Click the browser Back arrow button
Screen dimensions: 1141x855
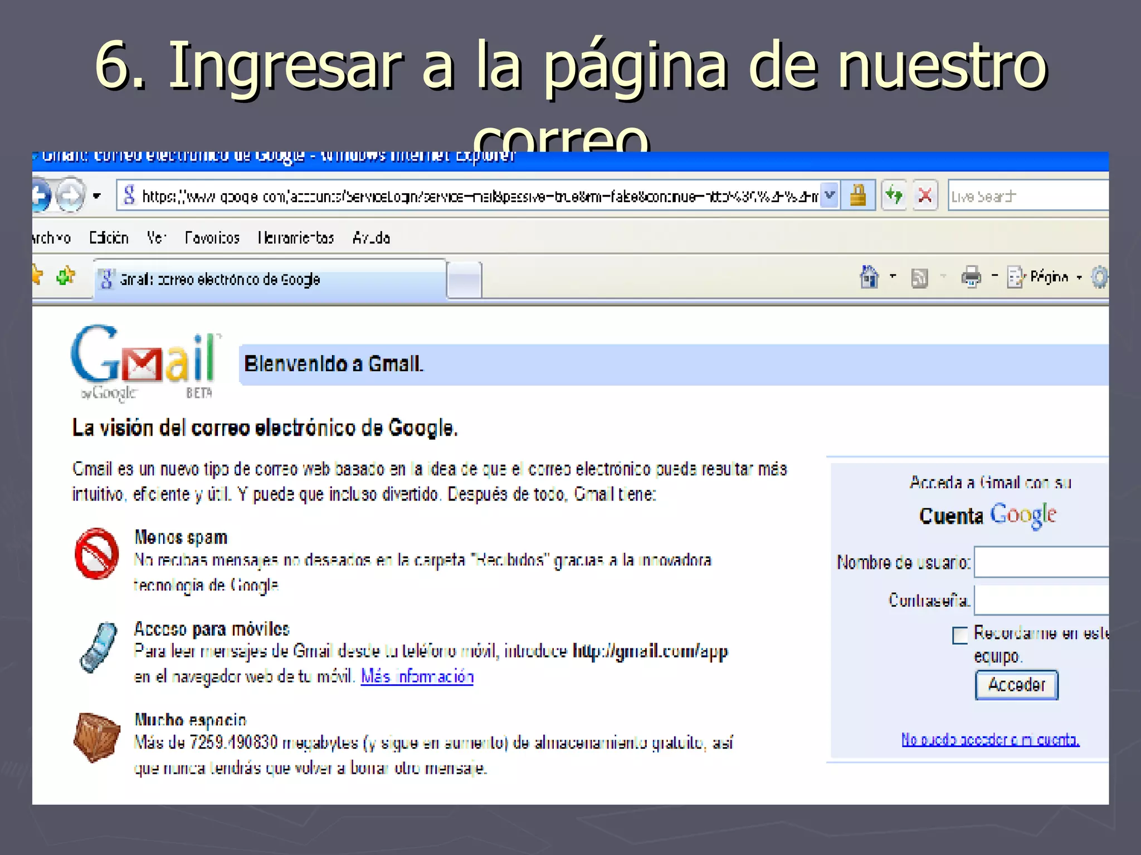click(40, 195)
